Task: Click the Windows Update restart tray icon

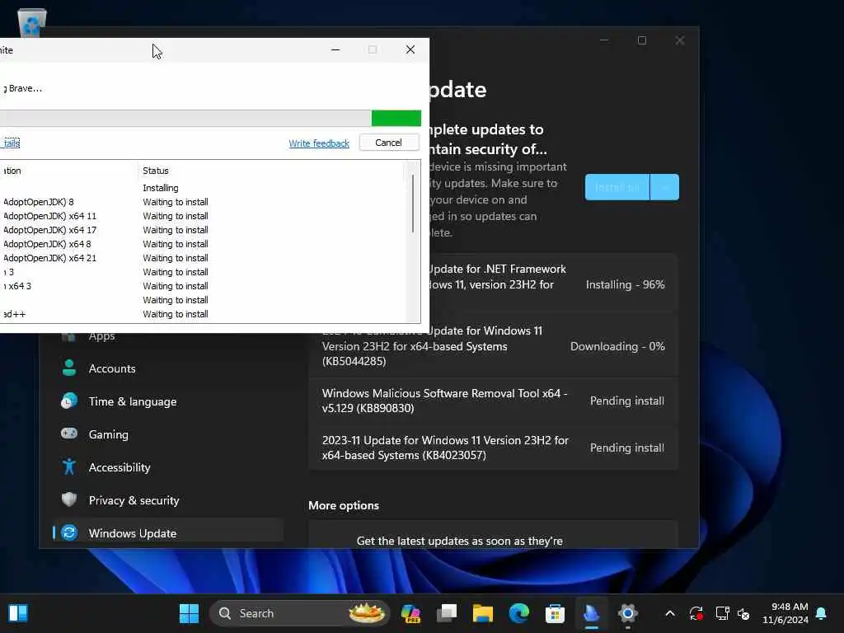Action: click(x=696, y=613)
